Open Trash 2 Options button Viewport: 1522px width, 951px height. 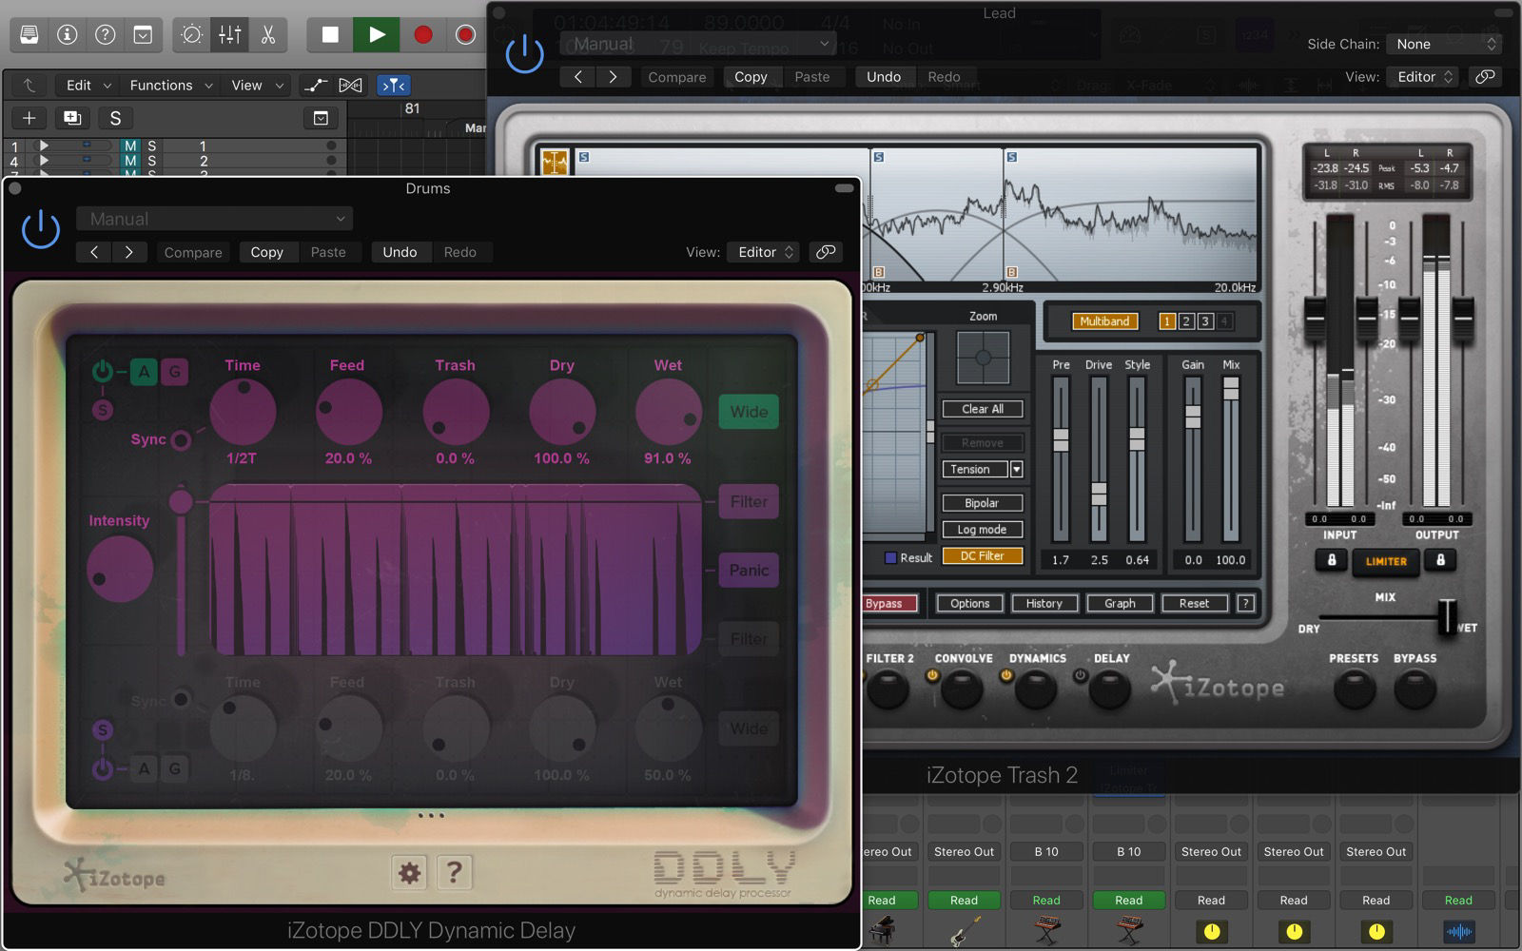click(969, 603)
